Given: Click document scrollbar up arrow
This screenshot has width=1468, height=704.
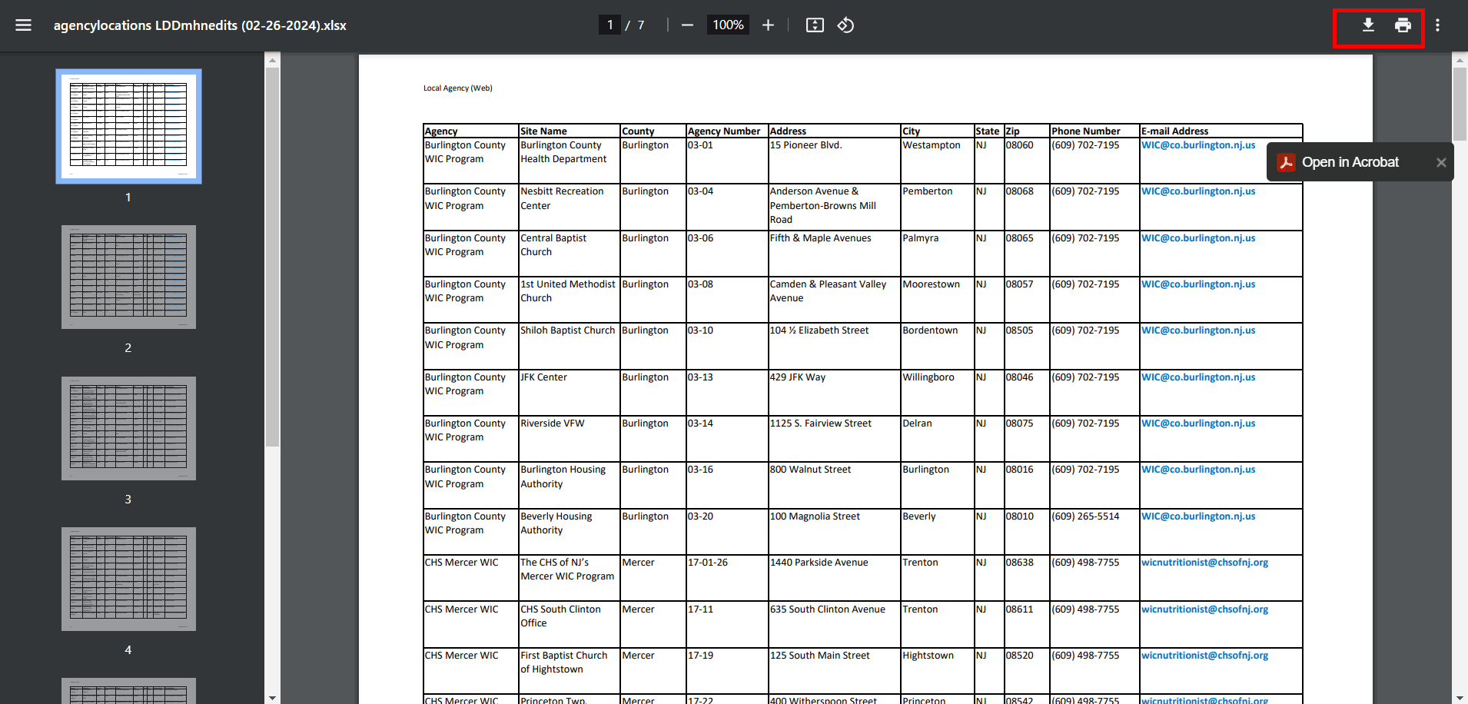Looking at the screenshot, I should 1460,59.
